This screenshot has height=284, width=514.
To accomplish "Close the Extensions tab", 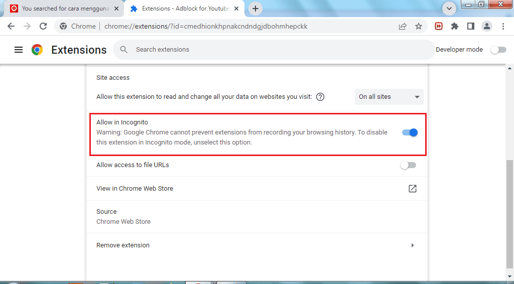I will [237, 9].
